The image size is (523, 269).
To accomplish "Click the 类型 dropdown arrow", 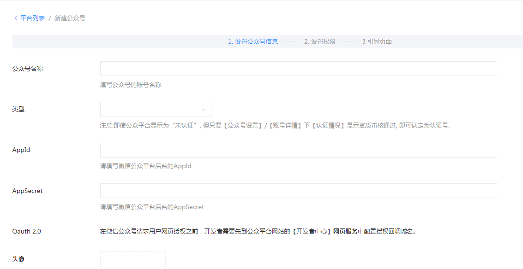I will point(204,110).
